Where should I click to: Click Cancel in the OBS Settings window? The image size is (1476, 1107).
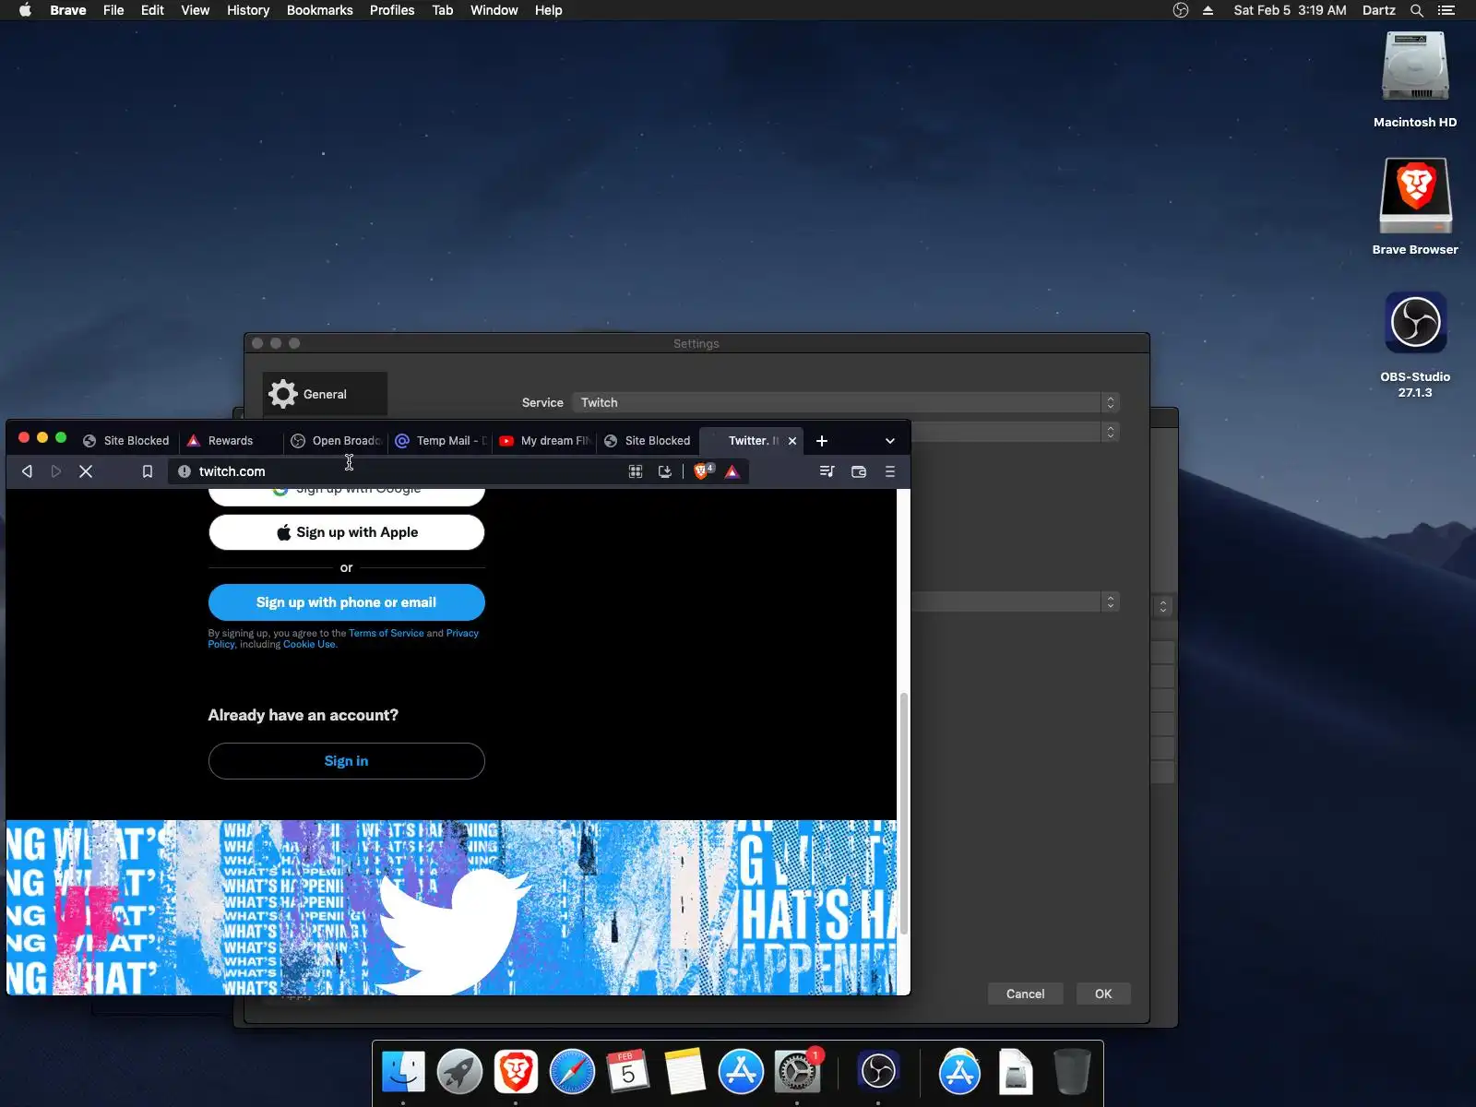pos(1025,994)
